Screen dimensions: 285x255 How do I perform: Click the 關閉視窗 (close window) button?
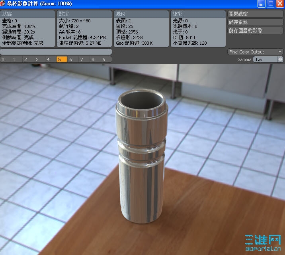point(256,14)
